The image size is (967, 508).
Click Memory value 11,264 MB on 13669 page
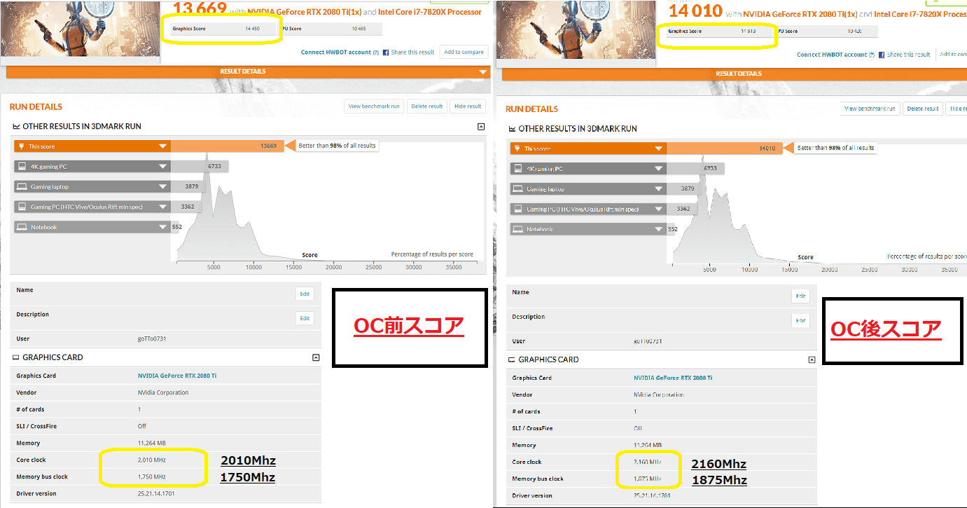point(152,444)
